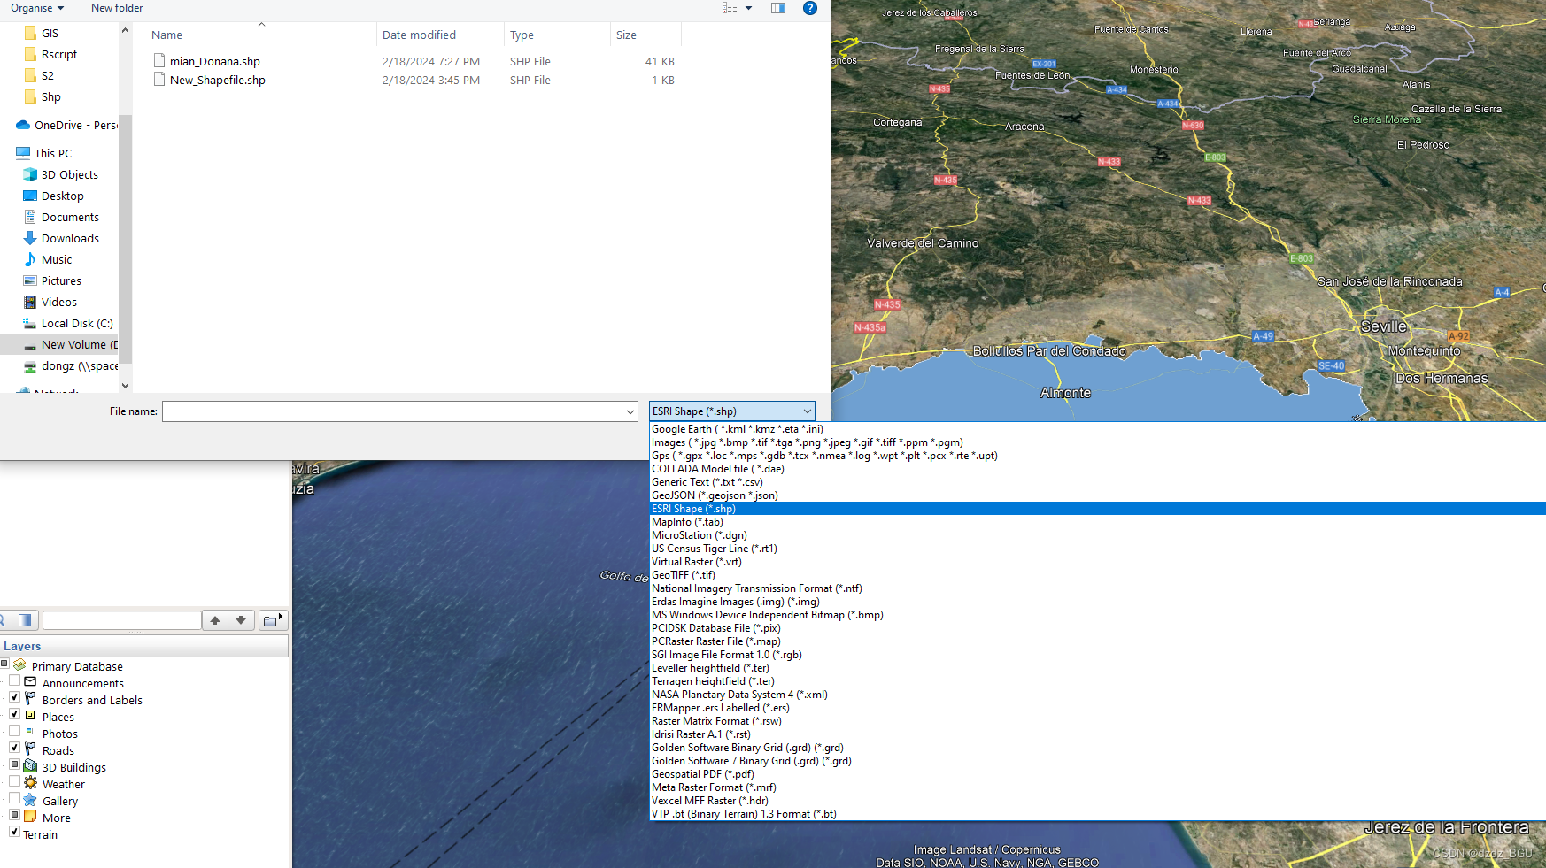Image resolution: width=1546 pixels, height=868 pixels.
Task: Click the Weather sun icon in Layers
Action: coord(29,784)
